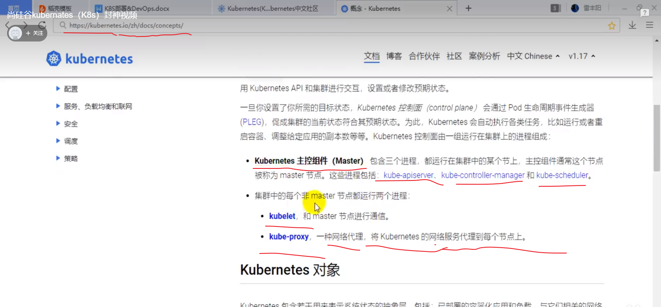This screenshot has height=307, width=661.
Task: Click the scrollbar up arrow
Action: coord(656,41)
